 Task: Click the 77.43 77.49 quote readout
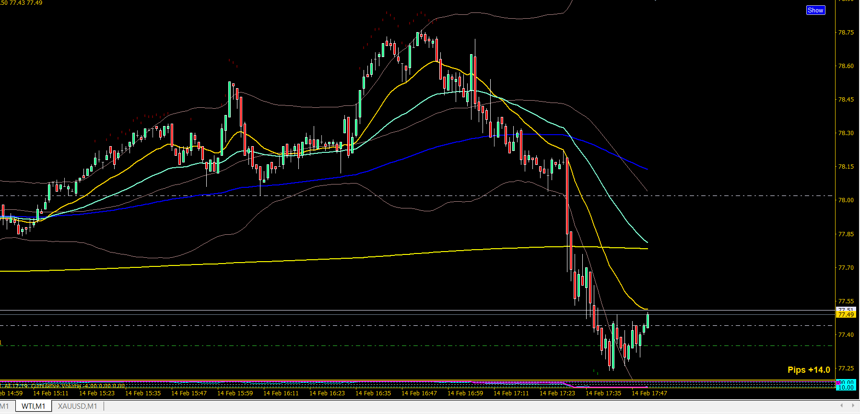(26, 3)
